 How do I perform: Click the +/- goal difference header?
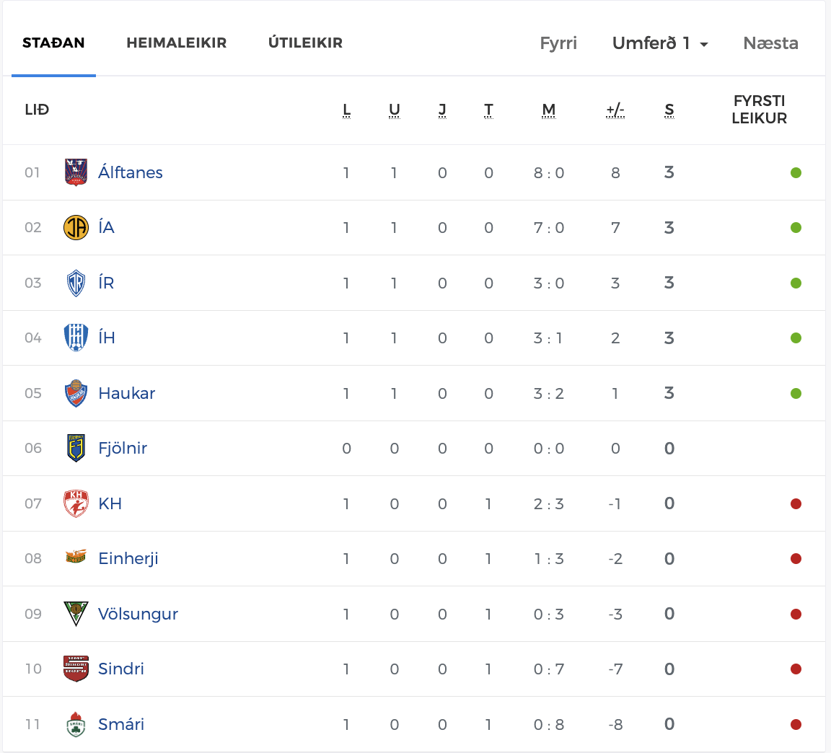[x=615, y=110]
